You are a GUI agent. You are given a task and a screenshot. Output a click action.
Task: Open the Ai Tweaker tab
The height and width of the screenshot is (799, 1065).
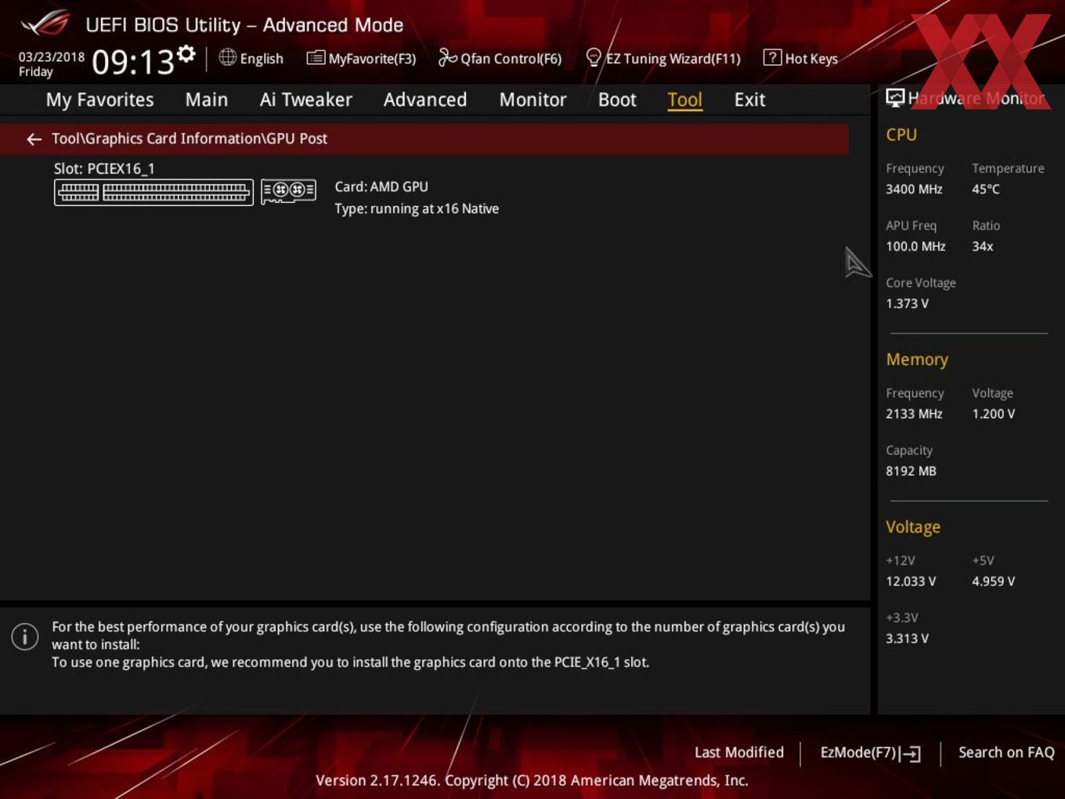tap(306, 99)
